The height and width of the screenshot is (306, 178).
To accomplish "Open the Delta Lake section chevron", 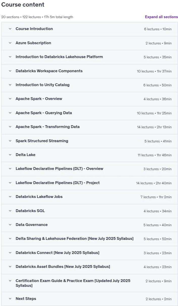I will coord(10,155).
